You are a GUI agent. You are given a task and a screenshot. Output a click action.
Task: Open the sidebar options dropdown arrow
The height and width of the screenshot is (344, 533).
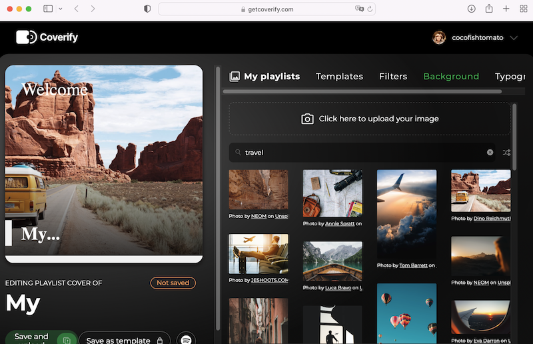coord(61,9)
